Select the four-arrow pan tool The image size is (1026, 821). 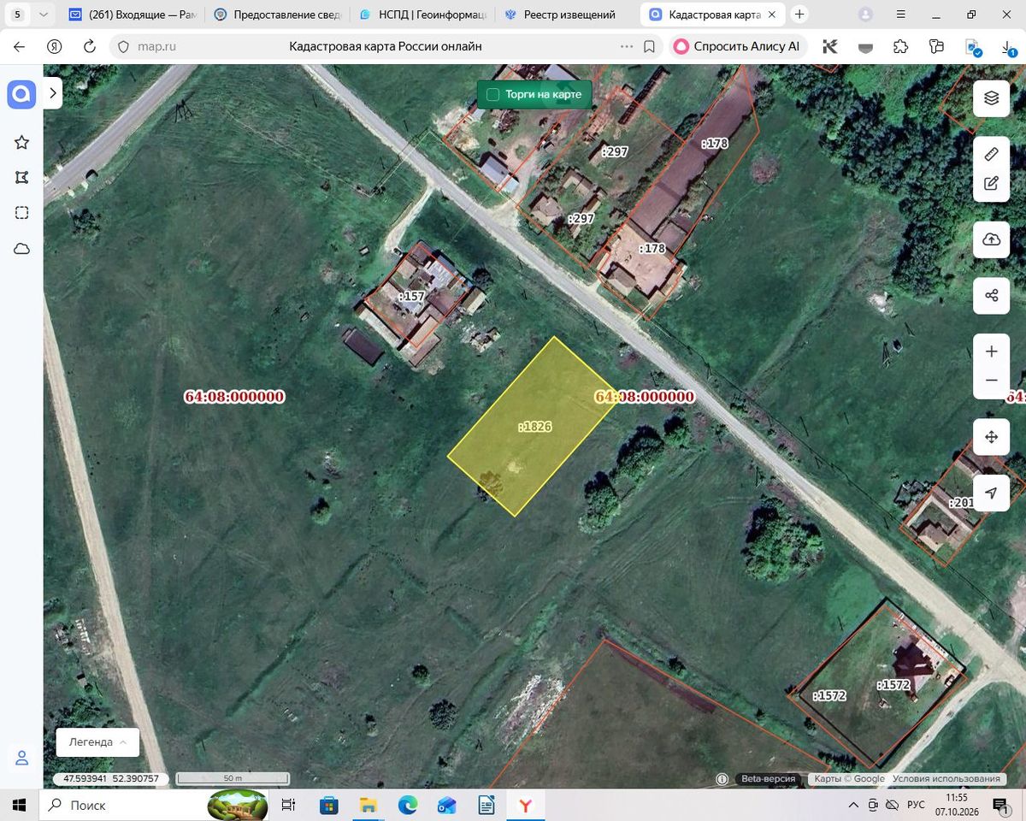coord(992,437)
